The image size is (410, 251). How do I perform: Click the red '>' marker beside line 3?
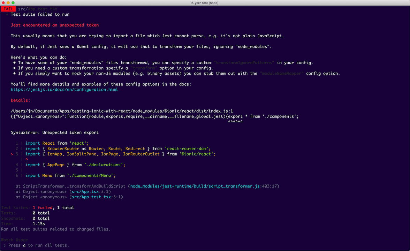pyautogui.click(x=12, y=154)
